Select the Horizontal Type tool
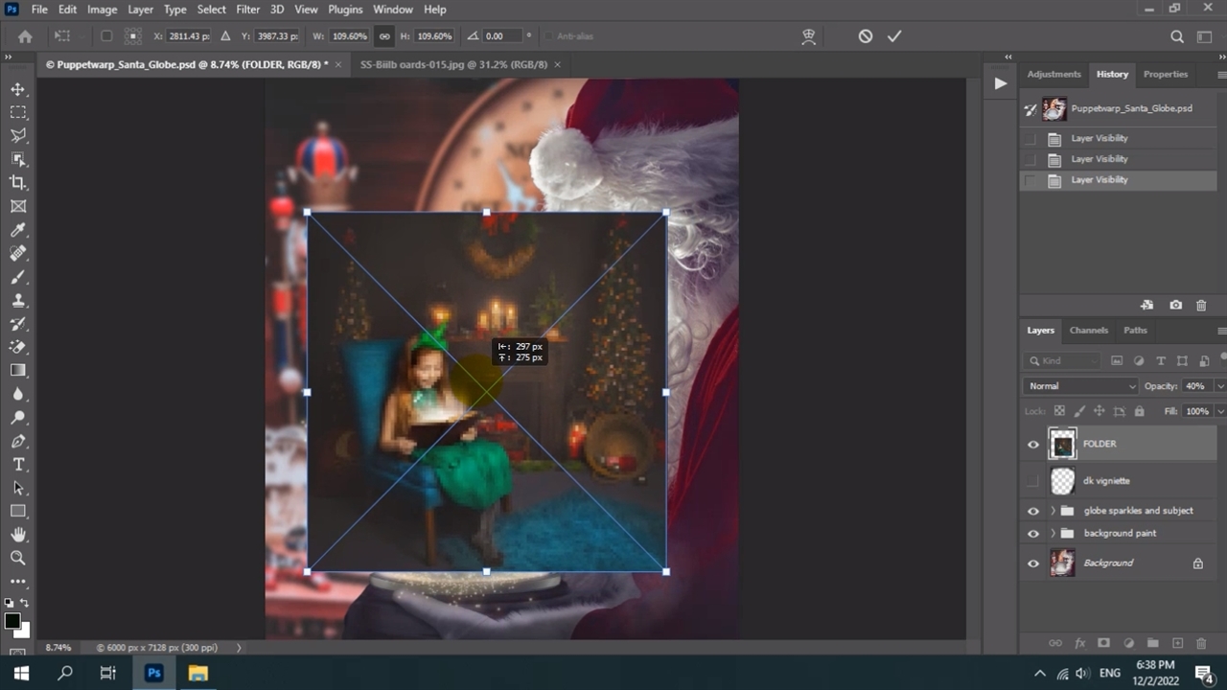Screen dimensions: 1227x690 pos(18,465)
